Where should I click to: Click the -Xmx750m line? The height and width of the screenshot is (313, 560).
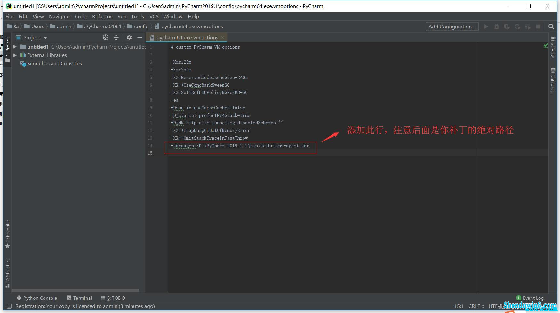(x=181, y=70)
